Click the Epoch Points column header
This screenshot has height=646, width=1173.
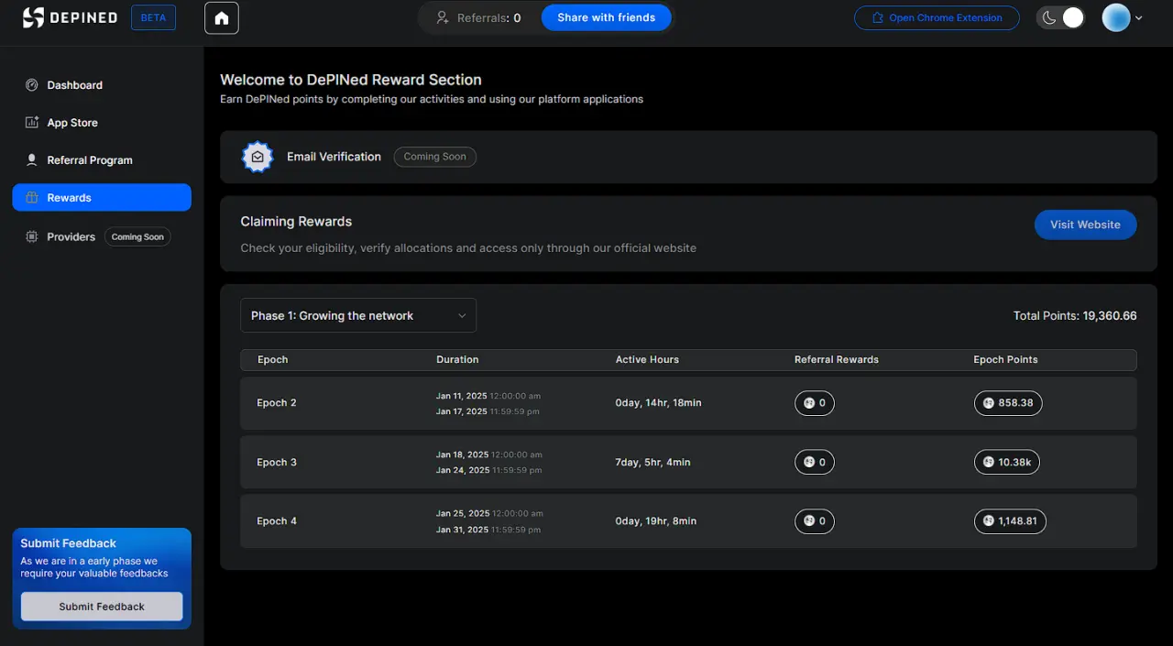1005,359
